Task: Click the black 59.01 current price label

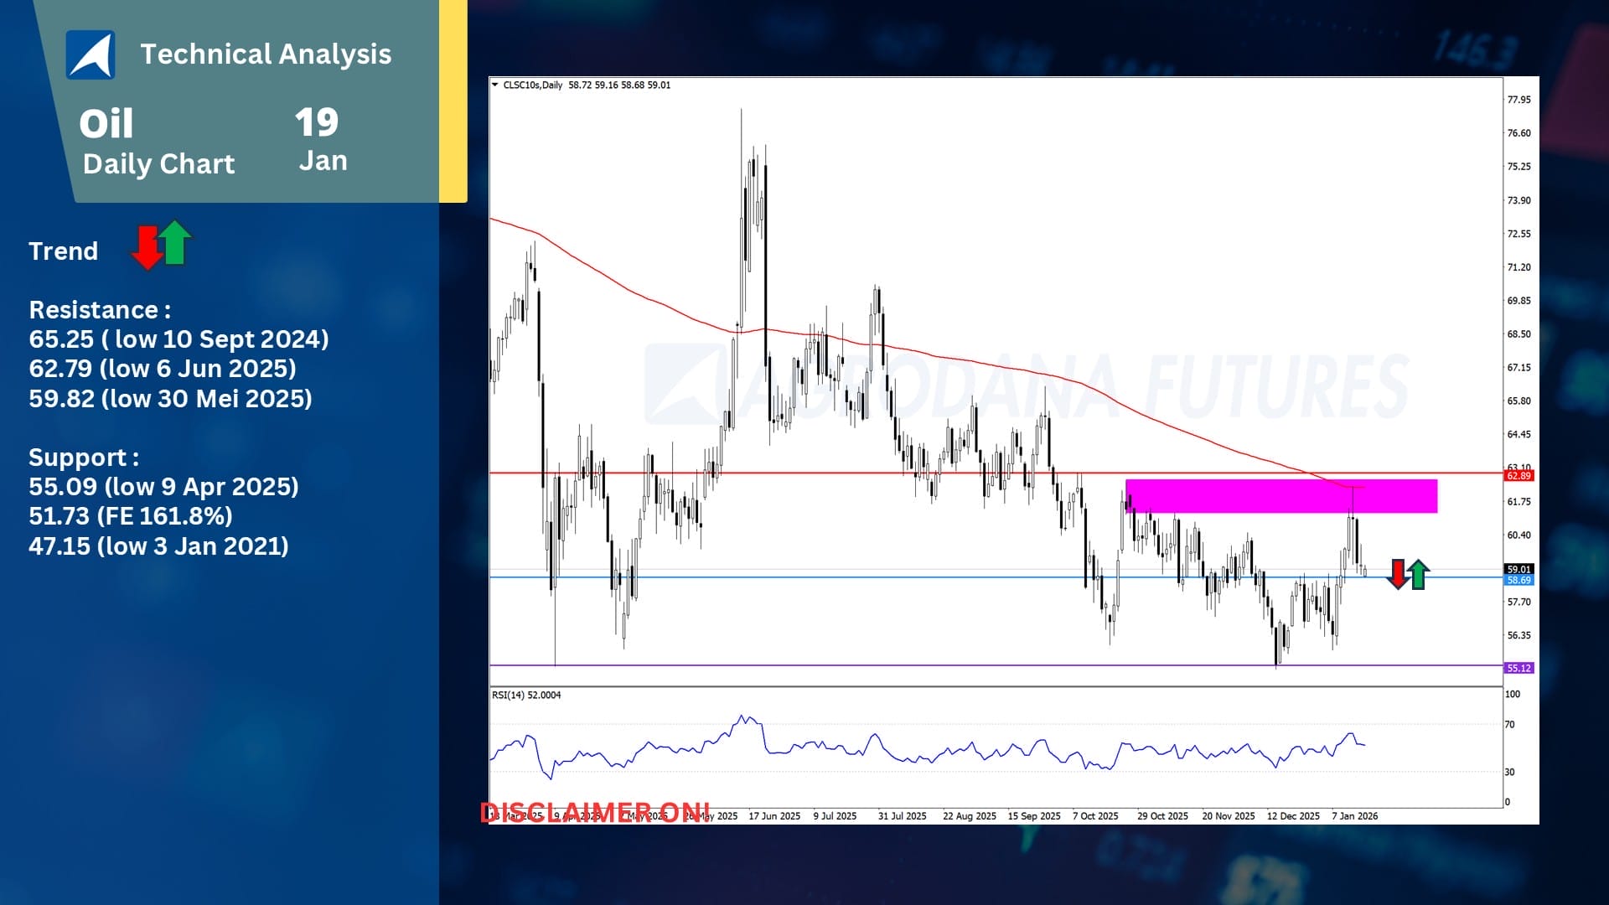Action: click(x=1518, y=569)
